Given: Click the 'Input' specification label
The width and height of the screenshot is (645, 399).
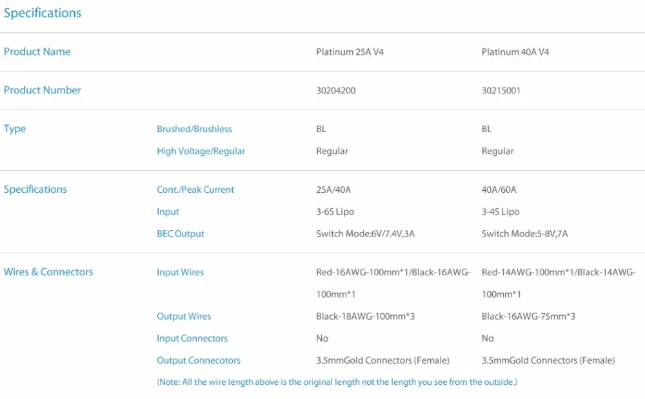Looking at the screenshot, I should coord(168,212).
